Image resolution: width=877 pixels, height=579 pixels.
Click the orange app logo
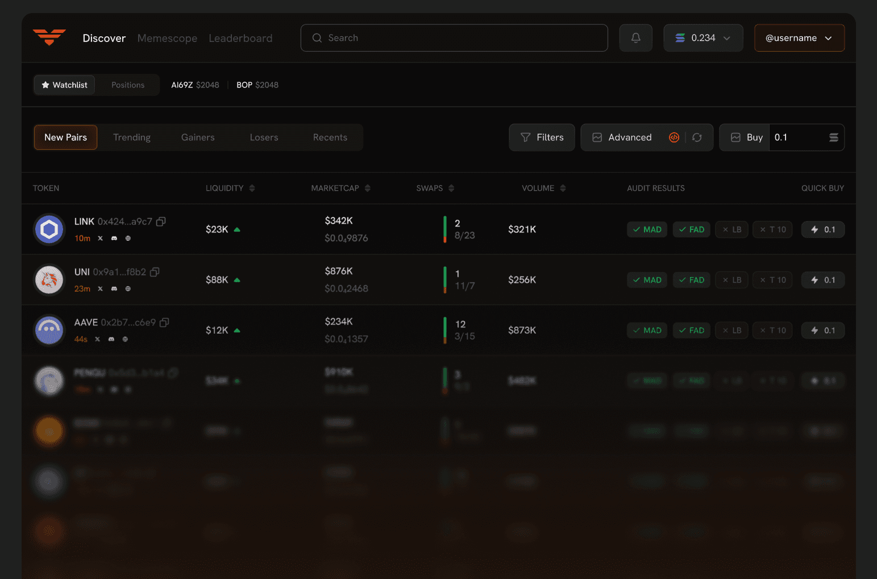49,37
